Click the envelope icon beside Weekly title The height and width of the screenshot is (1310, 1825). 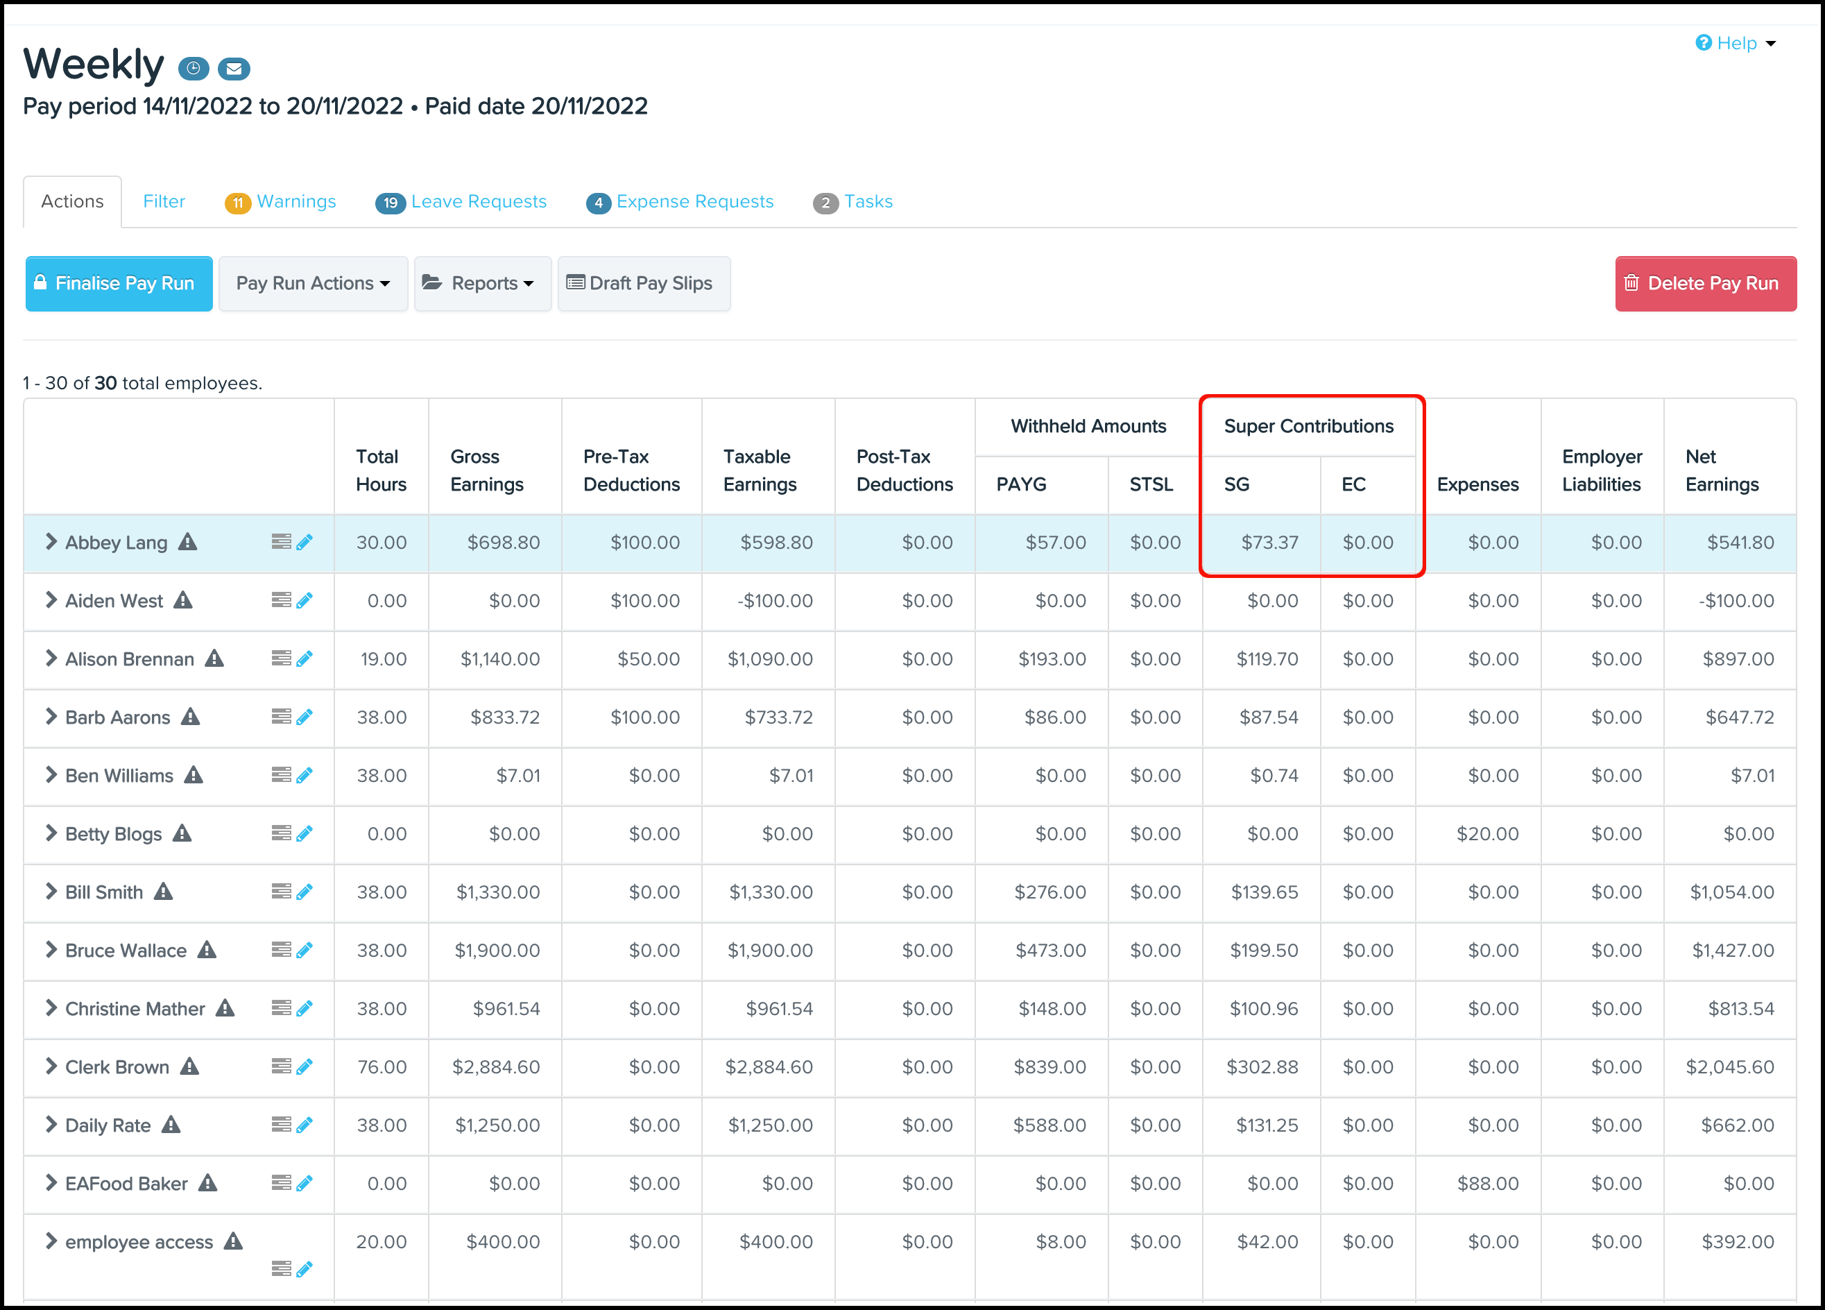234,69
